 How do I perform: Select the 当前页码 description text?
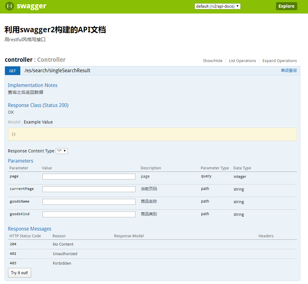pos(149,189)
